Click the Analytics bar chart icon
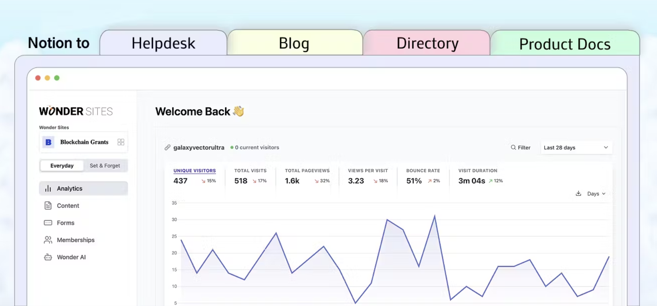This screenshot has width=657, height=306. pyautogui.click(x=48, y=189)
